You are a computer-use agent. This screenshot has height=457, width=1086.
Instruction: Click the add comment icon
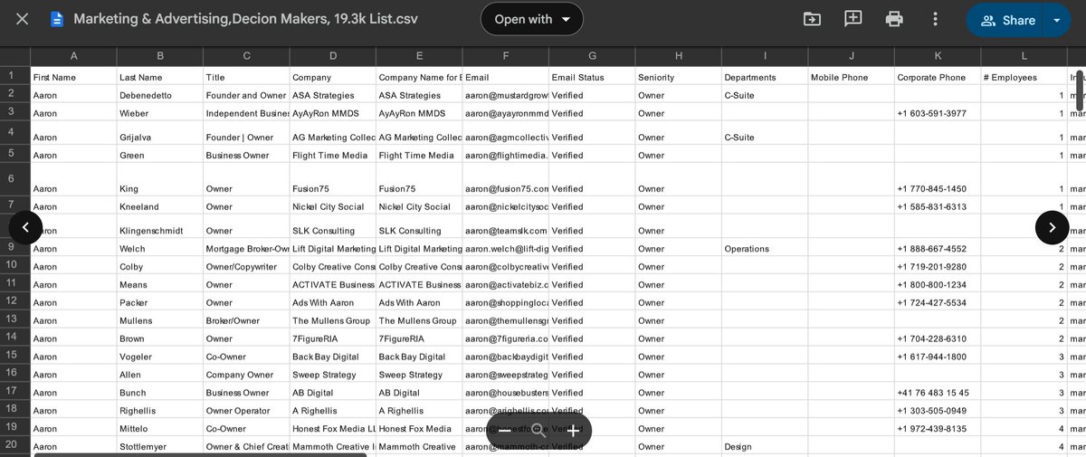[853, 19]
